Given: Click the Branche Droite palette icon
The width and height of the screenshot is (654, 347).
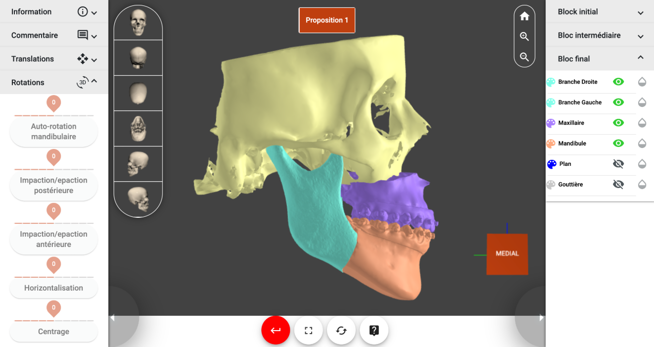Looking at the screenshot, I should point(551,82).
